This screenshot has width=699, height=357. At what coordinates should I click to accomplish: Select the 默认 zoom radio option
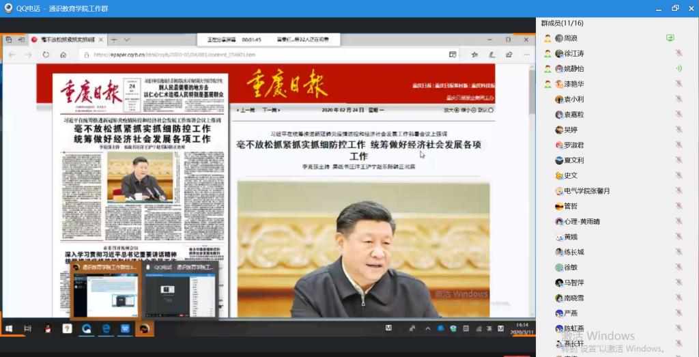(491, 110)
